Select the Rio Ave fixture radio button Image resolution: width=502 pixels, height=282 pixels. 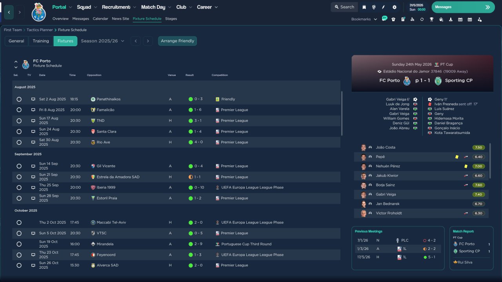[19, 142]
